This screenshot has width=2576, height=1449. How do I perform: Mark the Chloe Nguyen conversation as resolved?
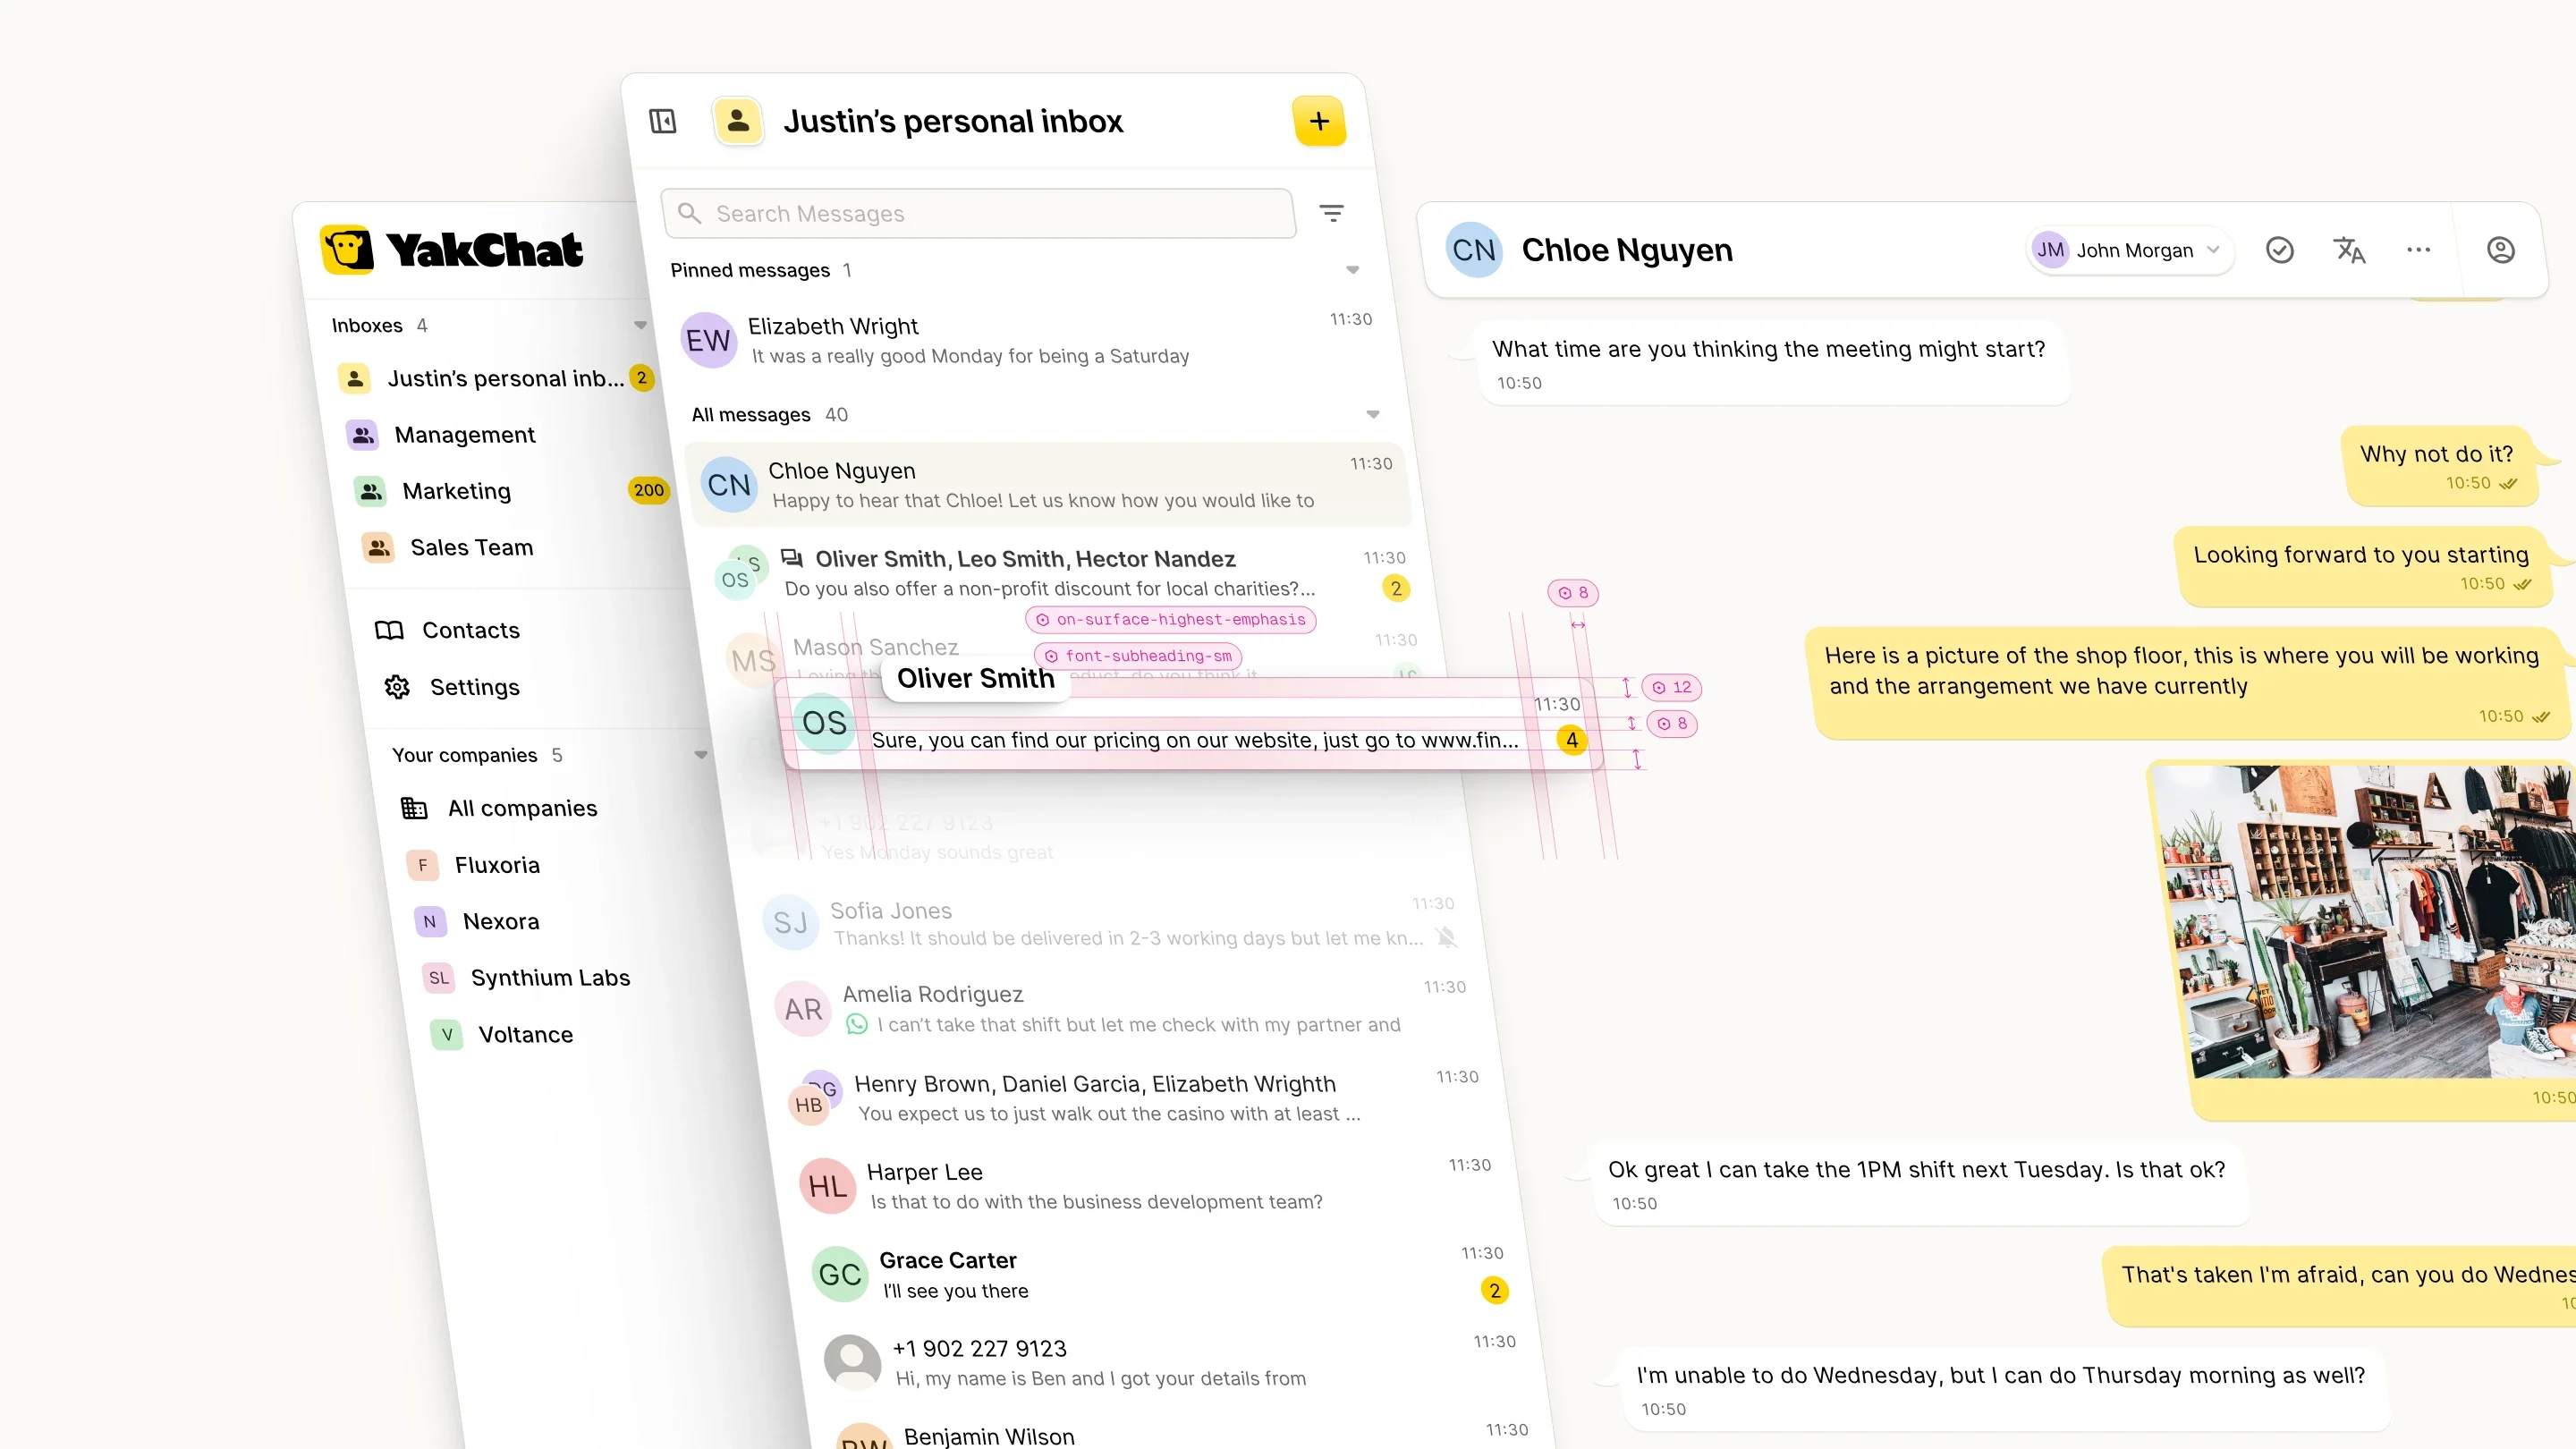coord(2279,250)
